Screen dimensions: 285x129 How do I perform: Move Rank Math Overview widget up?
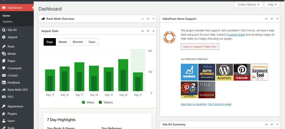(142, 19)
